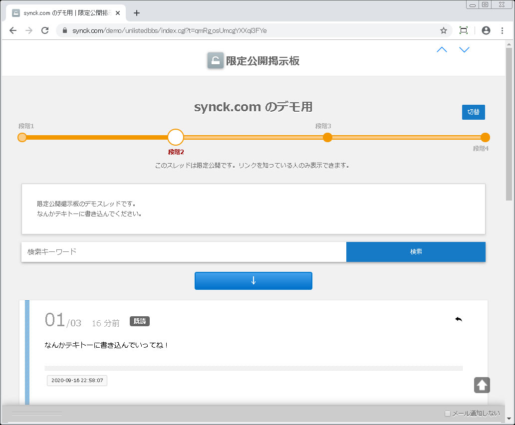The image size is (515, 425).
Task: Click the browser forward arrow
Action: (29, 30)
